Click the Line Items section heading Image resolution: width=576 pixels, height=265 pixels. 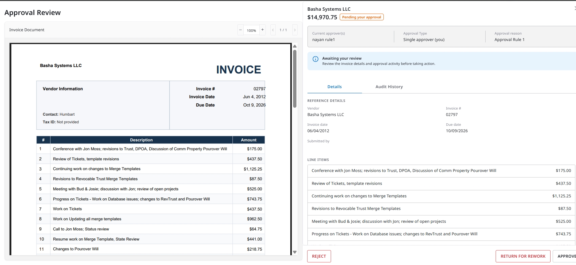pyautogui.click(x=318, y=160)
